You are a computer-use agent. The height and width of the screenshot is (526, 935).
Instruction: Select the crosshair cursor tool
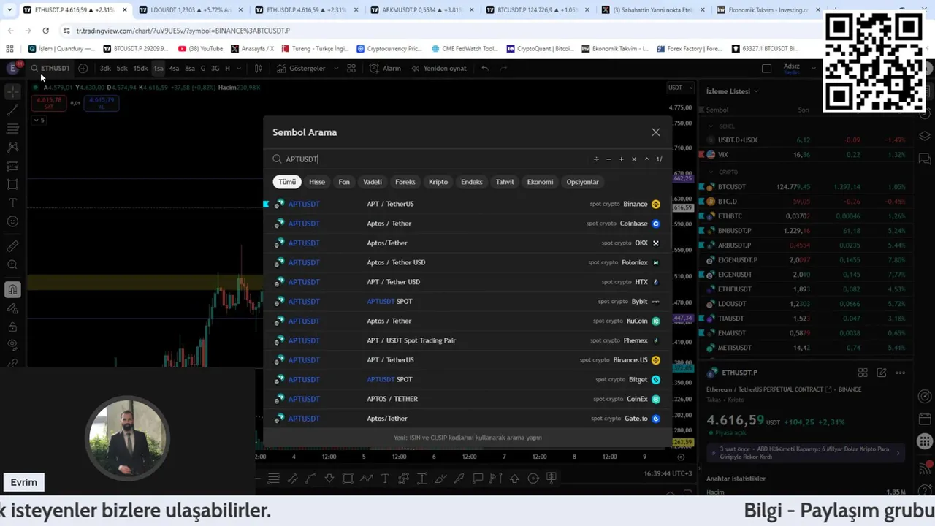point(12,91)
